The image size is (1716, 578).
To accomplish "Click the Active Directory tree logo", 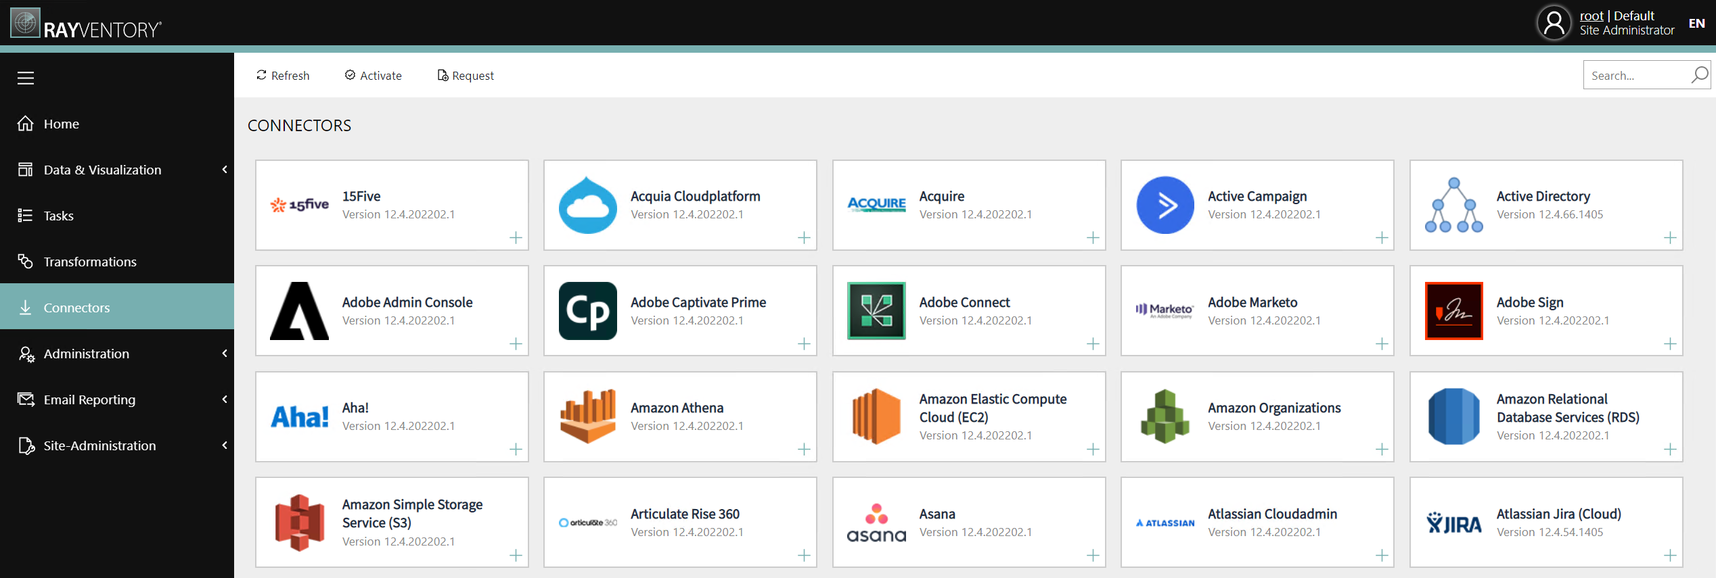I will point(1453,205).
